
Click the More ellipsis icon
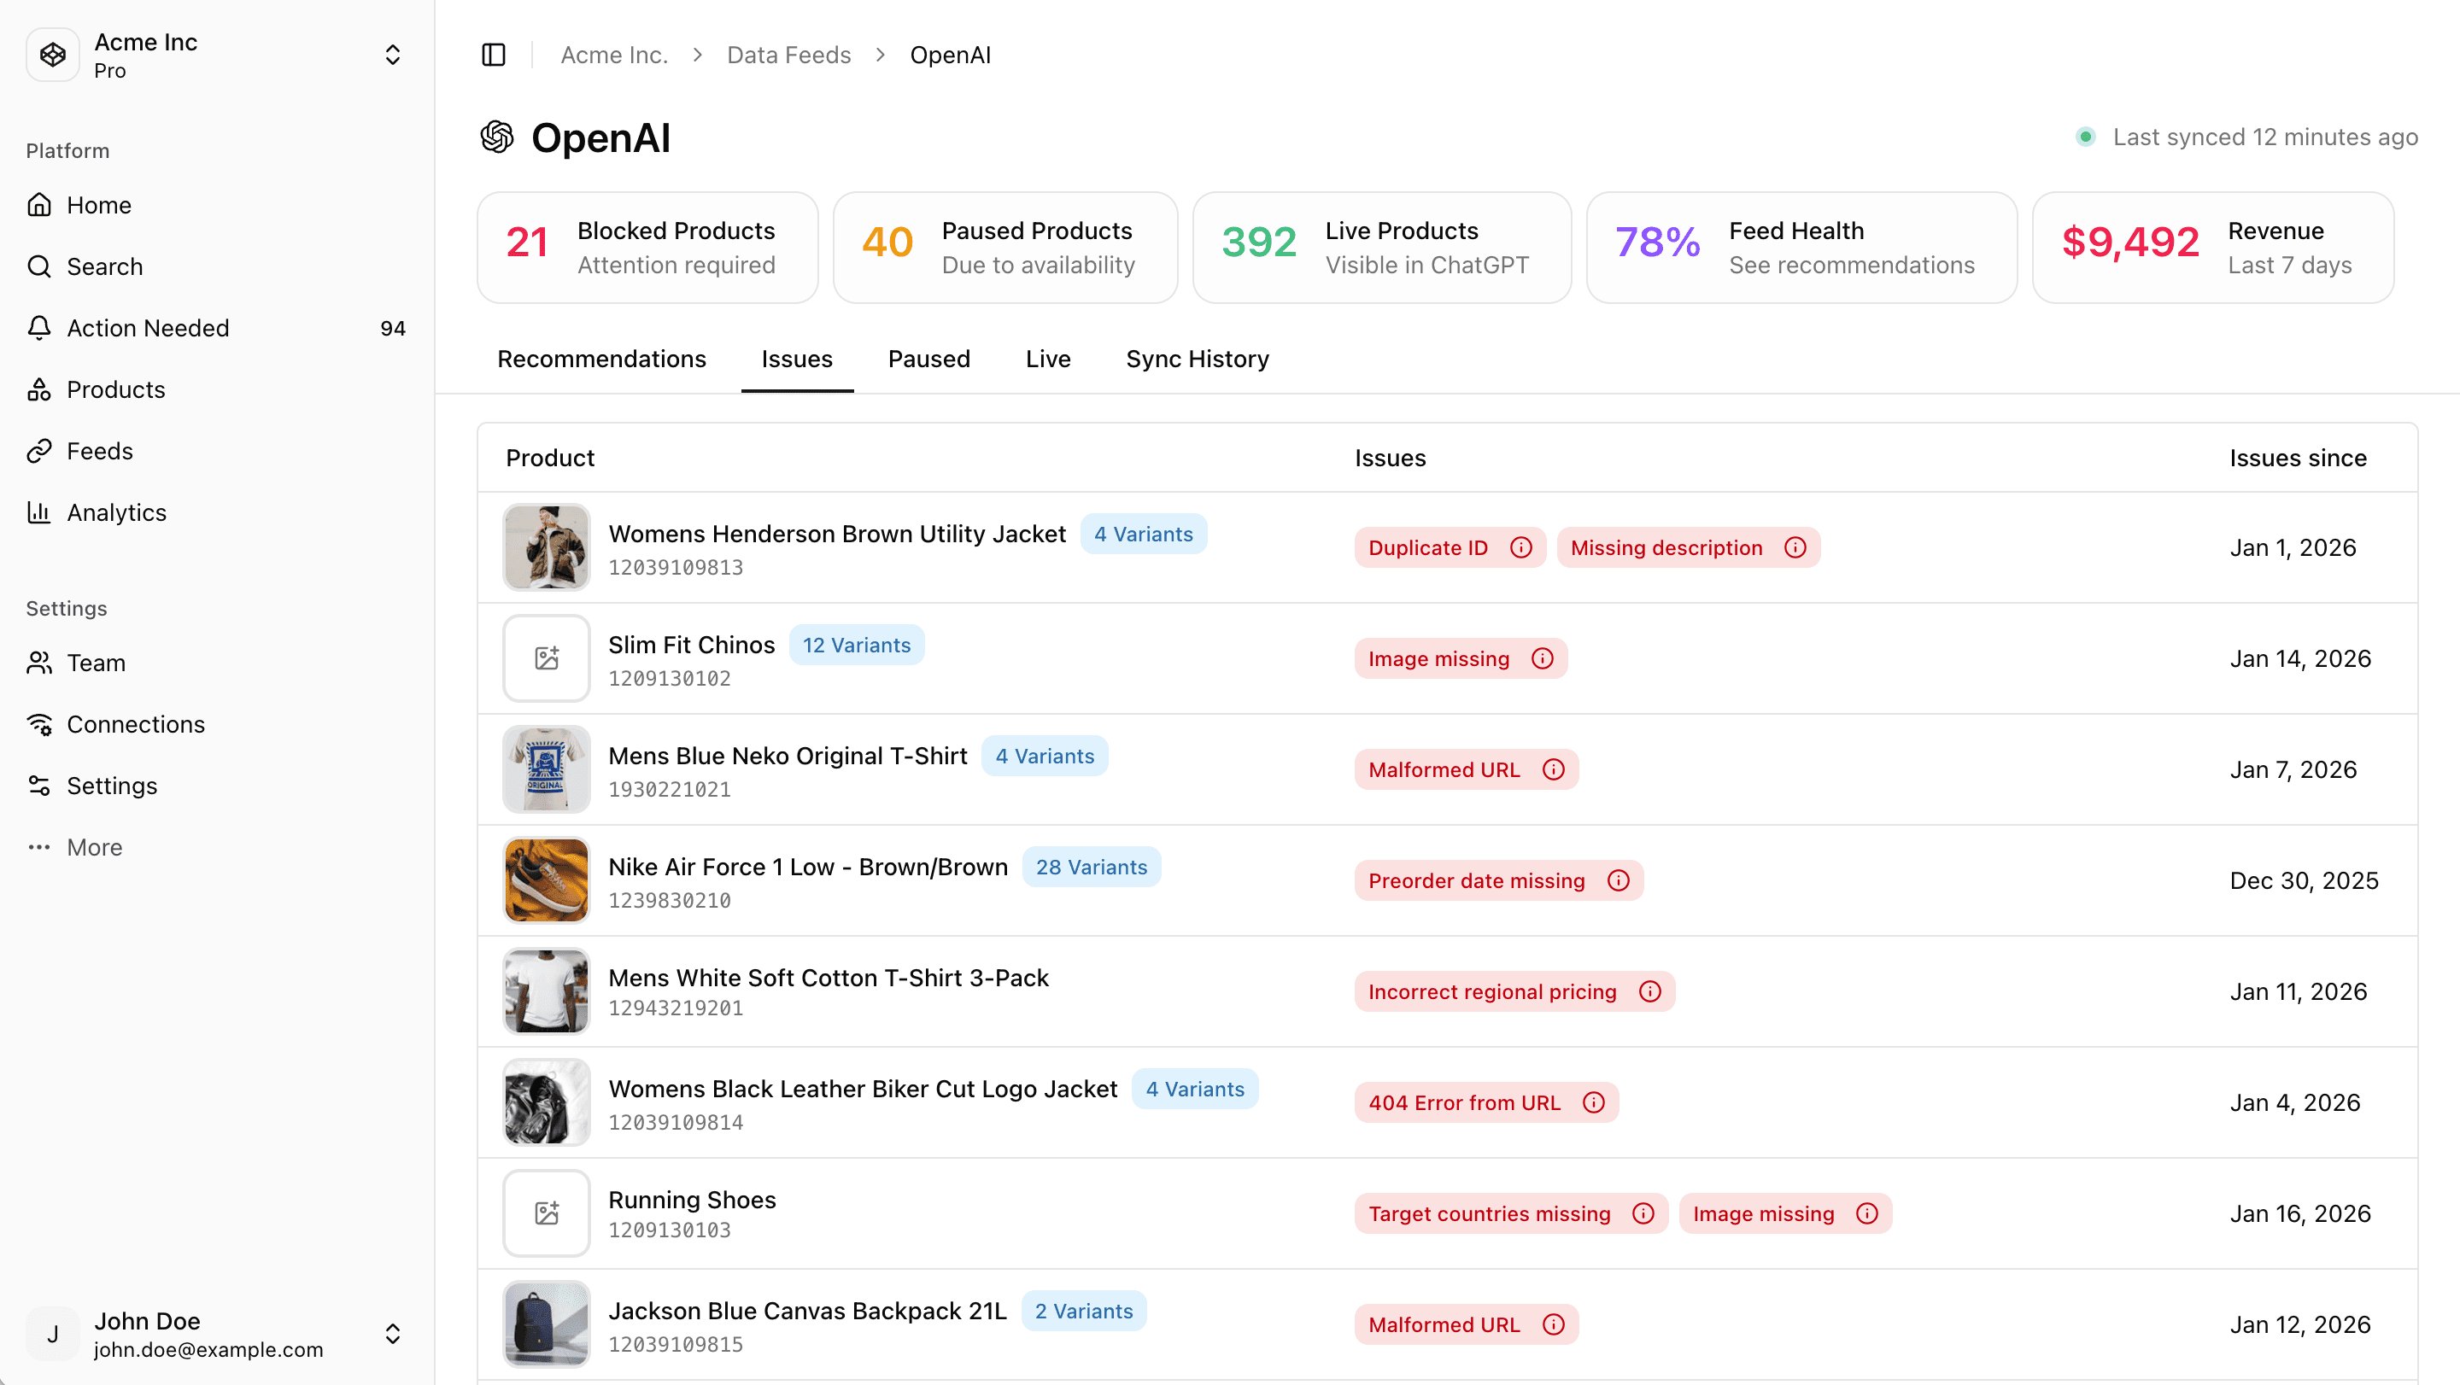(x=39, y=847)
